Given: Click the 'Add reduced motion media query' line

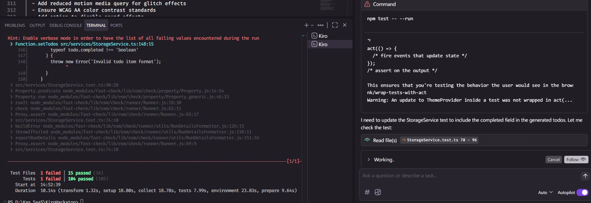Looking at the screenshot, I should [109, 3].
